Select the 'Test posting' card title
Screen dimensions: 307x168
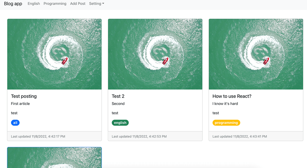point(24,96)
